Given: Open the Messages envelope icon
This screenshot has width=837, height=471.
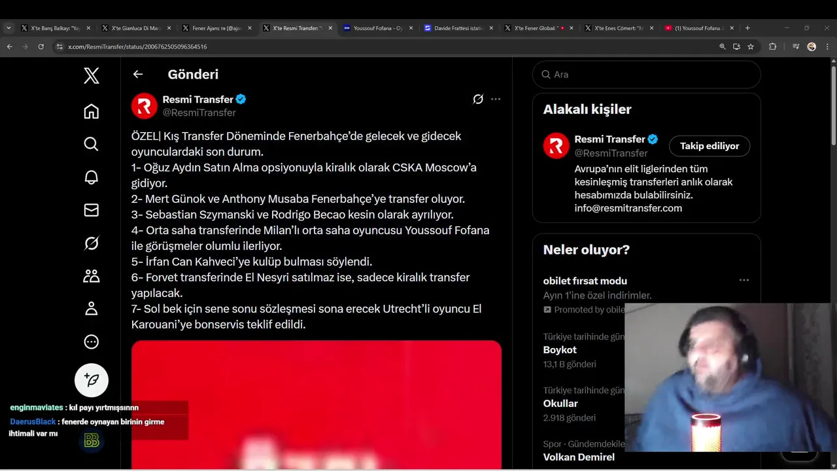Looking at the screenshot, I should [x=92, y=210].
